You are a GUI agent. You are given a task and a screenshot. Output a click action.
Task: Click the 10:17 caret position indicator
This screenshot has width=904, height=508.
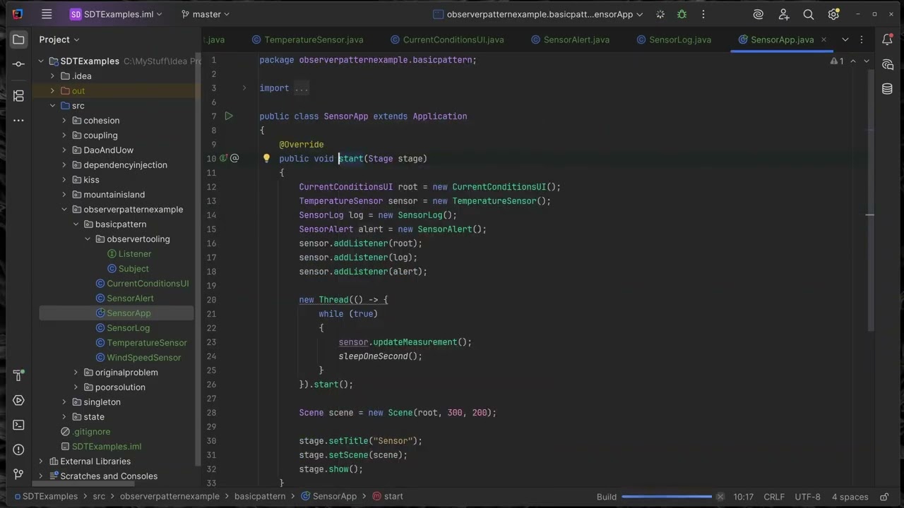tap(744, 497)
